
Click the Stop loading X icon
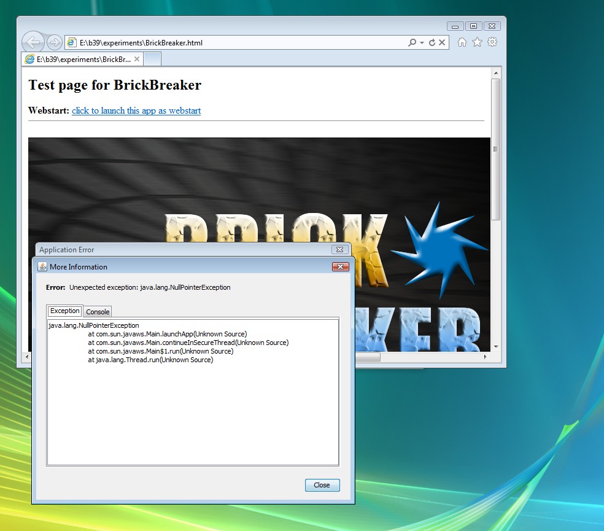pyautogui.click(x=442, y=43)
